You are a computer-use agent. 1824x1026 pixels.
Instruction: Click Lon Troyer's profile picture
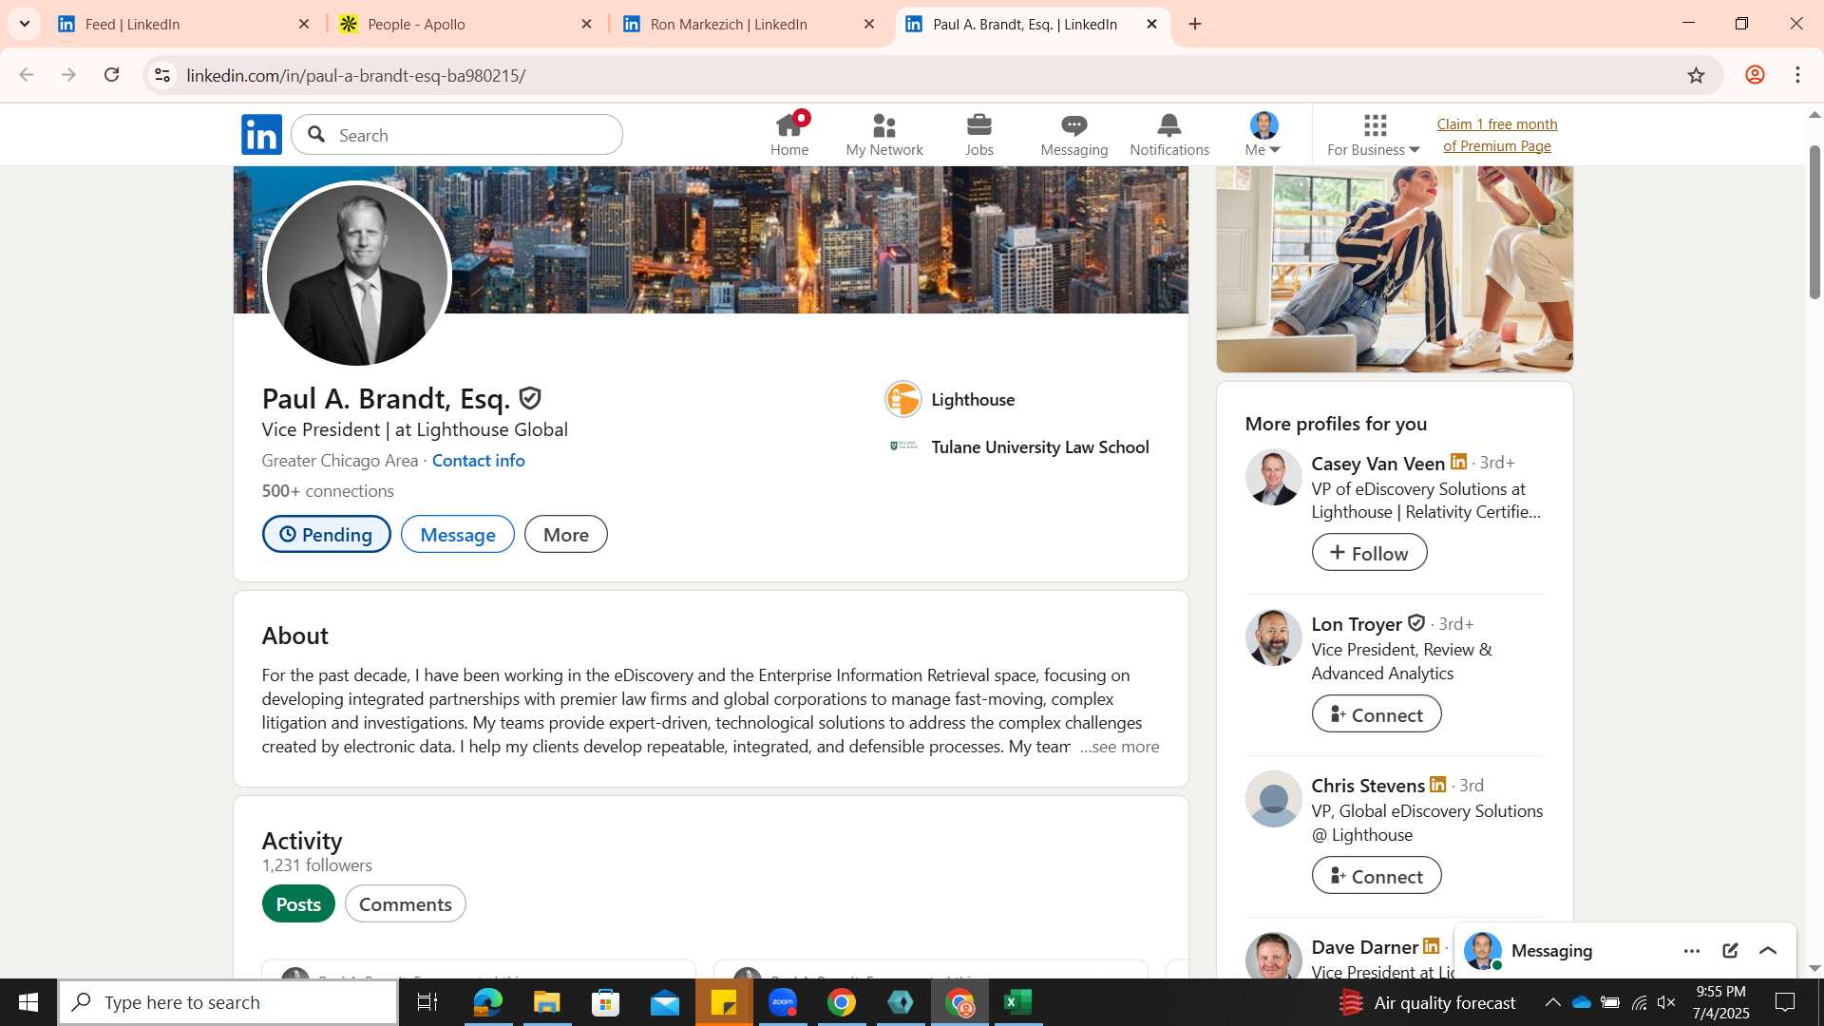(x=1273, y=637)
